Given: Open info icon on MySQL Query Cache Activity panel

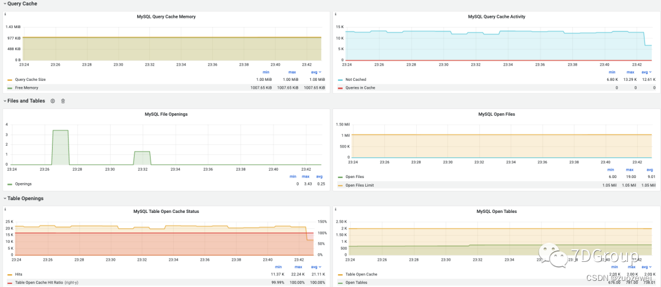Looking at the screenshot, I should tap(335, 14).
